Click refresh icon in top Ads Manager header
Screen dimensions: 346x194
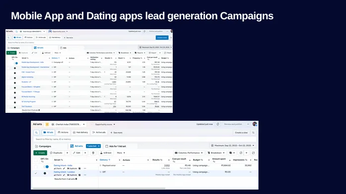point(144,32)
